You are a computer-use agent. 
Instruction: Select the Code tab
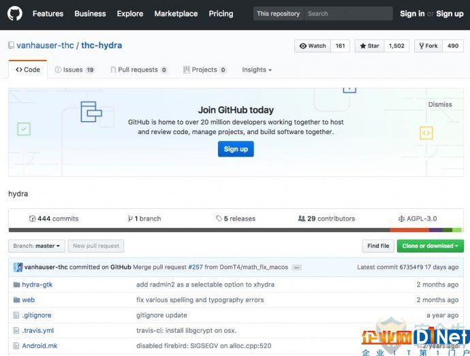28,69
